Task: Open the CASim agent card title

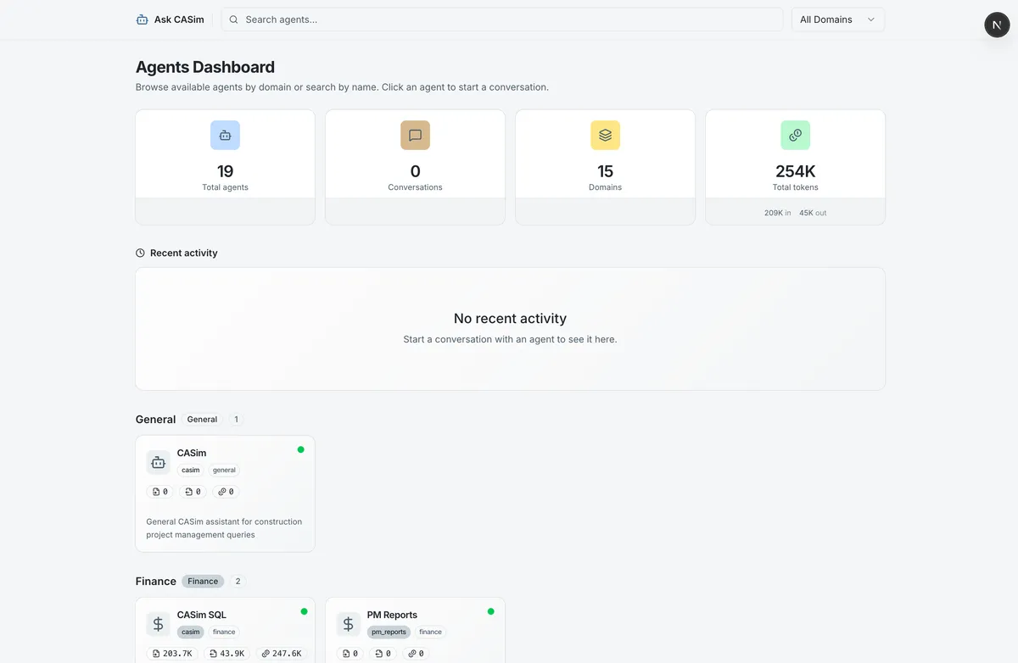Action: pyautogui.click(x=192, y=453)
